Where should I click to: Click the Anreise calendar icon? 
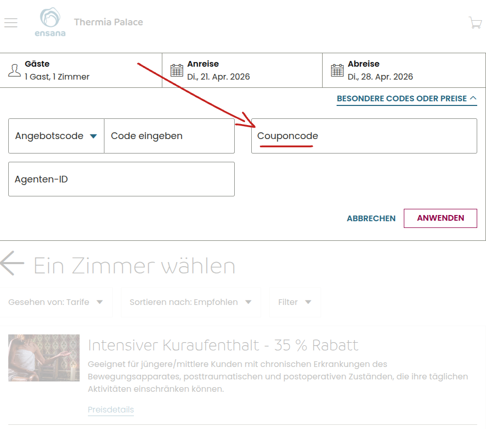coord(177,70)
